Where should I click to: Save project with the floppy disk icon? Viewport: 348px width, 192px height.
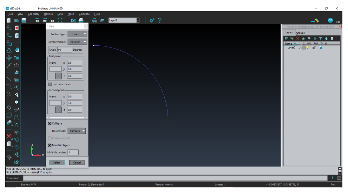[x=24, y=20]
